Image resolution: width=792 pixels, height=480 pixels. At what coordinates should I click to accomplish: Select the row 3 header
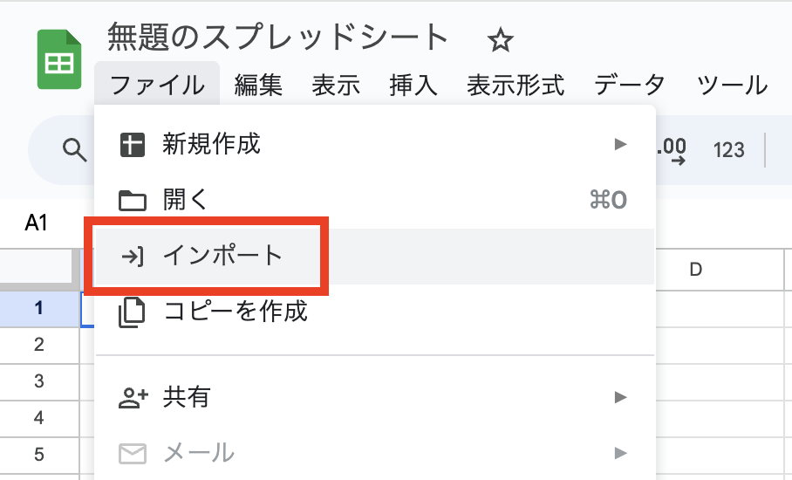click(38, 381)
